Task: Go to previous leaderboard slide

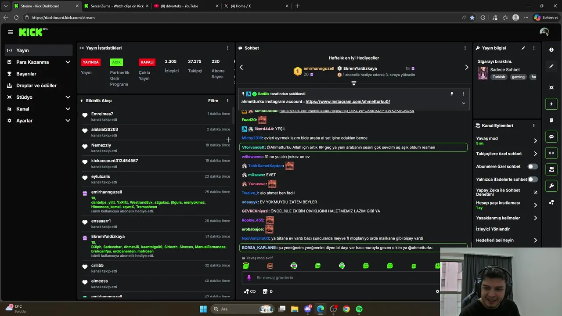Action: [x=241, y=67]
